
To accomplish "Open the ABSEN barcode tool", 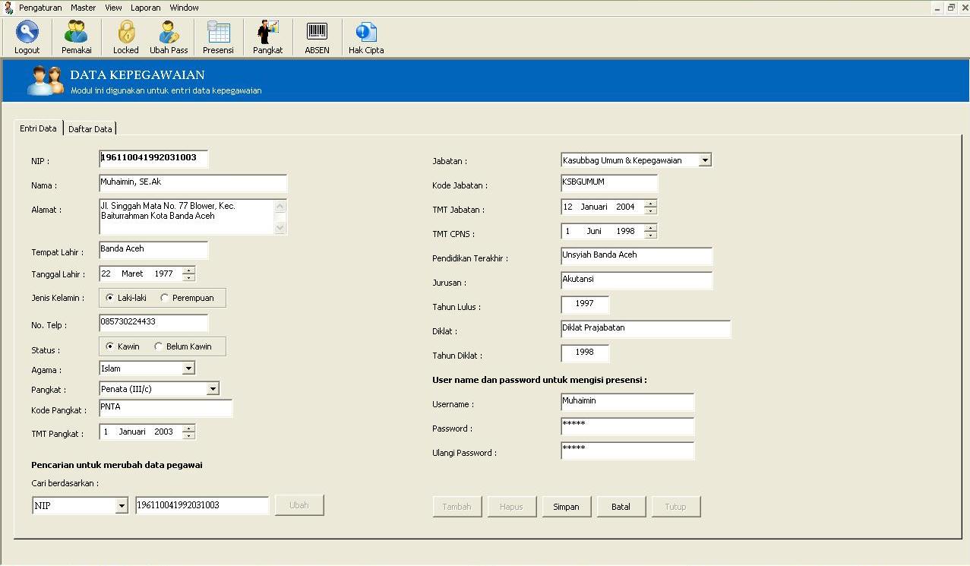I will 316,36.
